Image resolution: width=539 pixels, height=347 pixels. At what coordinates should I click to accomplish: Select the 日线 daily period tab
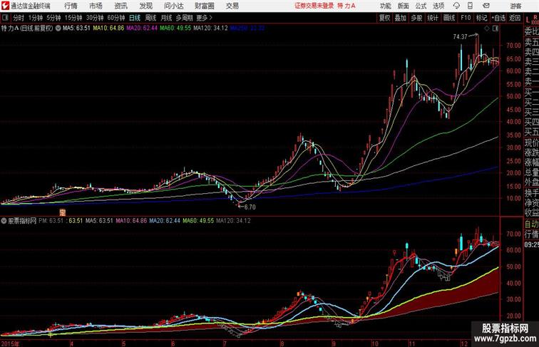[135, 18]
